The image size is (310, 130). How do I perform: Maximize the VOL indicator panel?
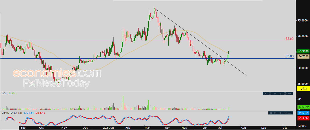(270, 94)
